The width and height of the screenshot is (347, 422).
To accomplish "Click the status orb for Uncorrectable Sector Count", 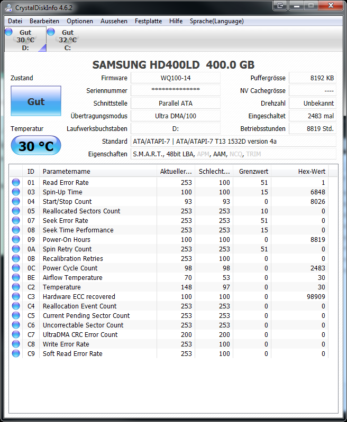I will coord(16,325).
